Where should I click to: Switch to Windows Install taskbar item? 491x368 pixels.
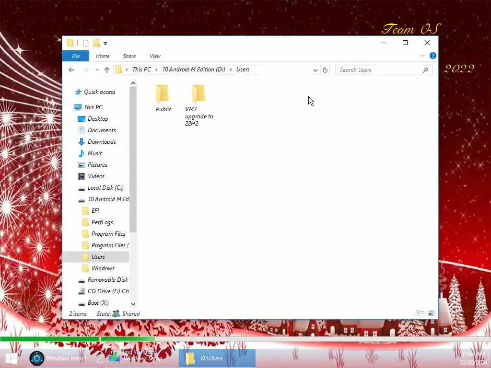(x=58, y=358)
